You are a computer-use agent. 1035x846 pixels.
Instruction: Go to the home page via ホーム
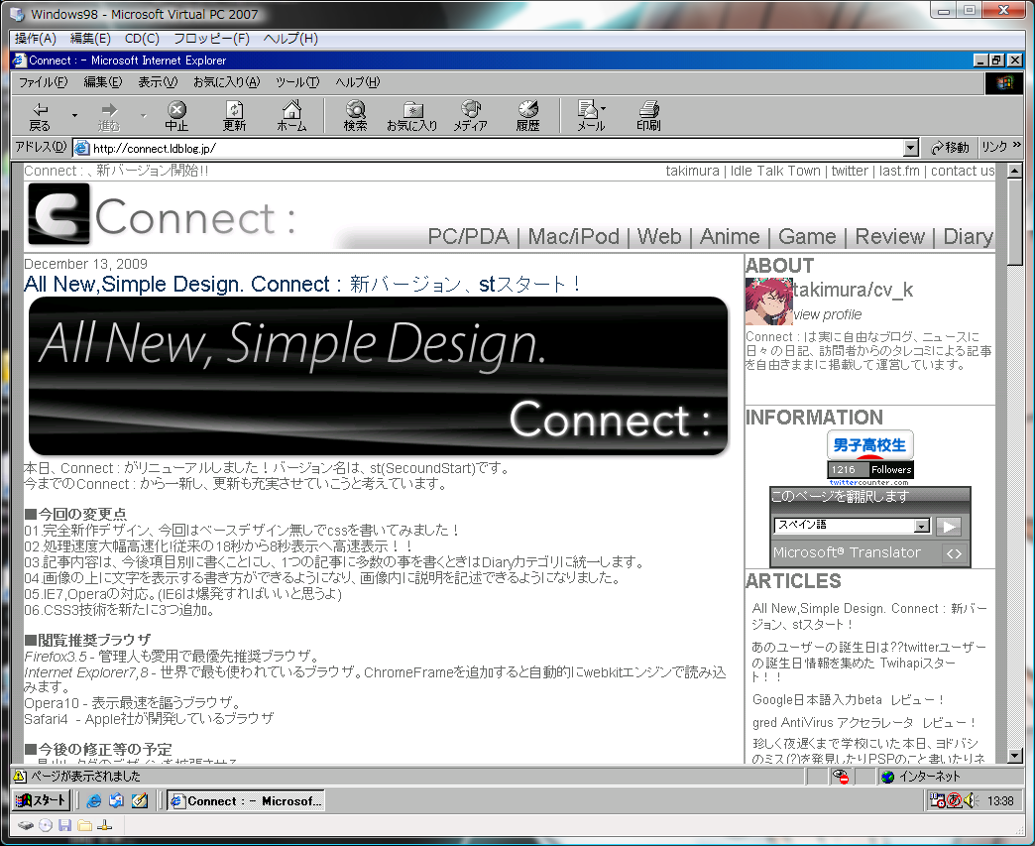(291, 116)
